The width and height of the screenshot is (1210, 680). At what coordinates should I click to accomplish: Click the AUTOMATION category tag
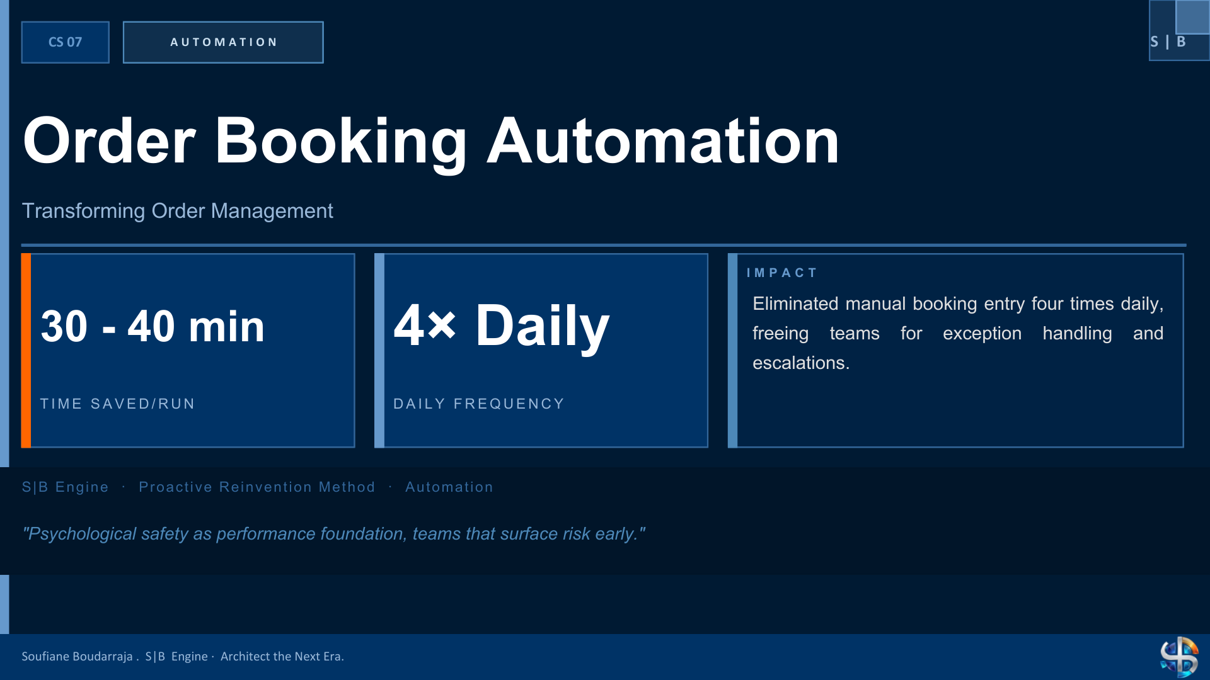click(x=223, y=42)
